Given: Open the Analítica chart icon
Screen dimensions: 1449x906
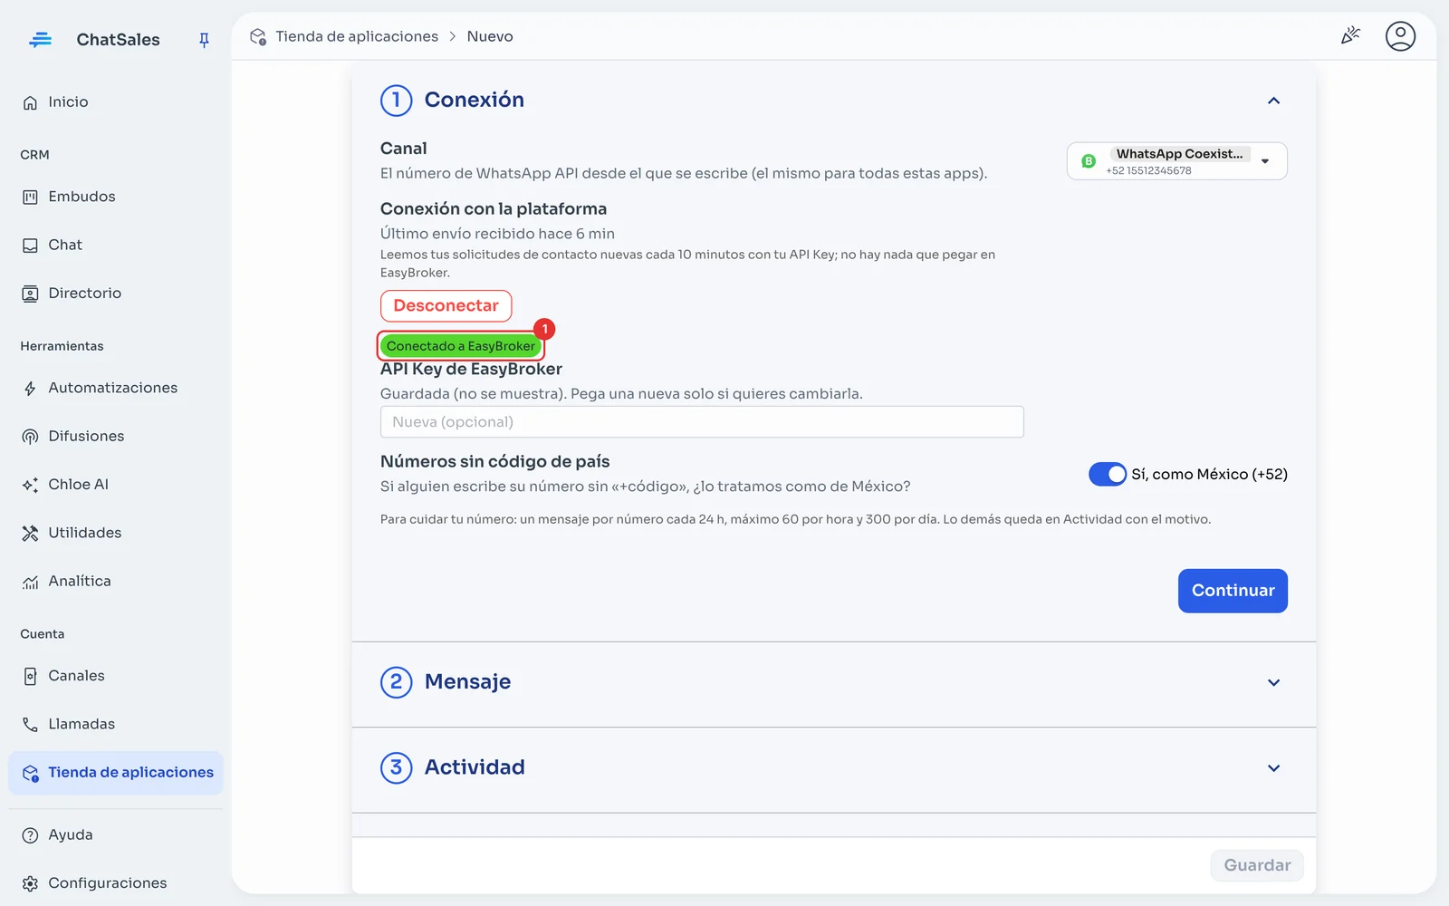Looking at the screenshot, I should tap(30, 582).
